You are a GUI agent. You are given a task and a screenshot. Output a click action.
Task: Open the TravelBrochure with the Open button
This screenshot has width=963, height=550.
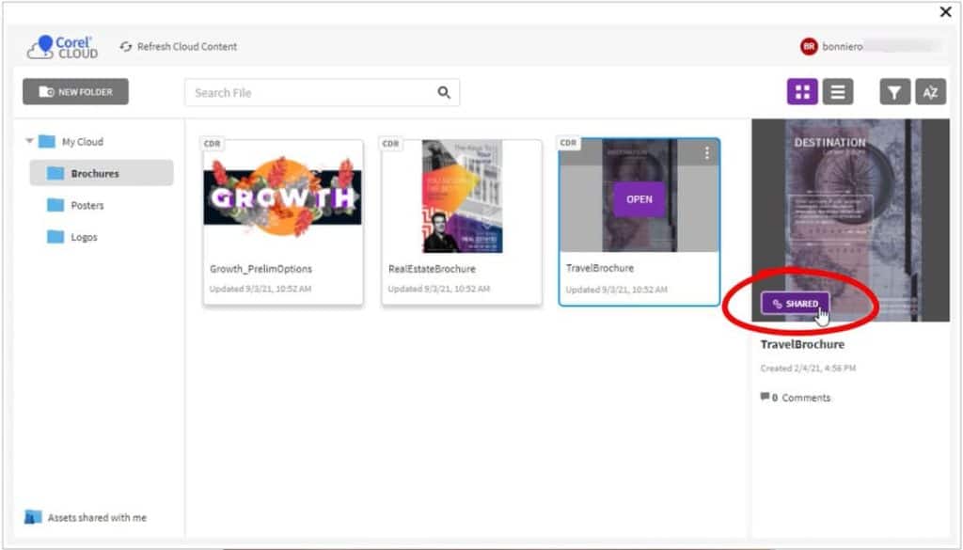point(639,200)
